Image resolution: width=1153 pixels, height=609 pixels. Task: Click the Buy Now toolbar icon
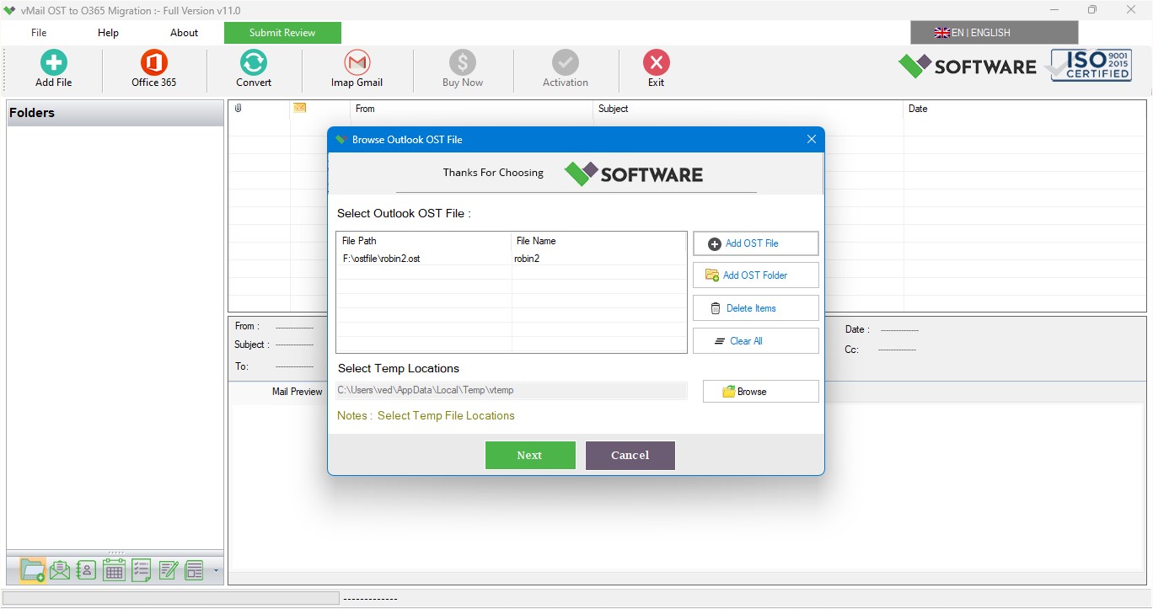coord(463,68)
